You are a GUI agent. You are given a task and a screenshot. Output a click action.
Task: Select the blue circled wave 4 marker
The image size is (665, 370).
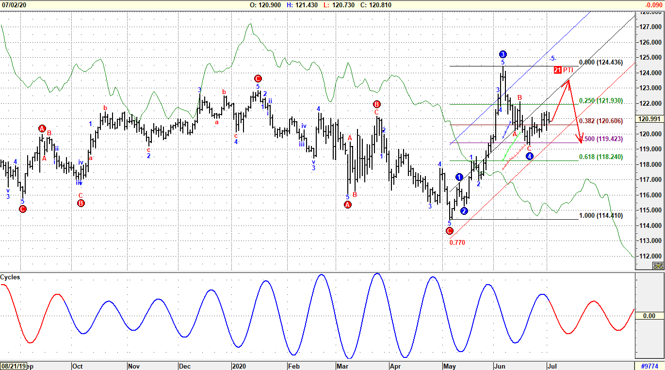click(x=529, y=156)
